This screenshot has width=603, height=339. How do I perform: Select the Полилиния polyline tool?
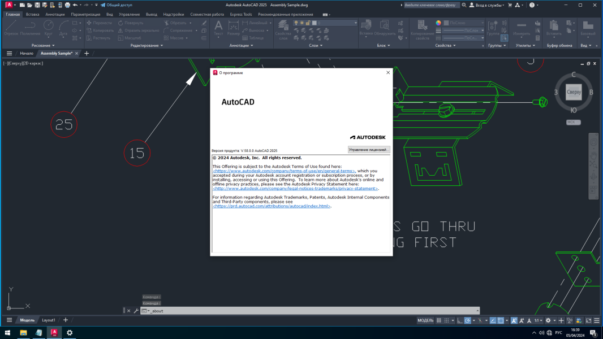click(x=30, y=28)
